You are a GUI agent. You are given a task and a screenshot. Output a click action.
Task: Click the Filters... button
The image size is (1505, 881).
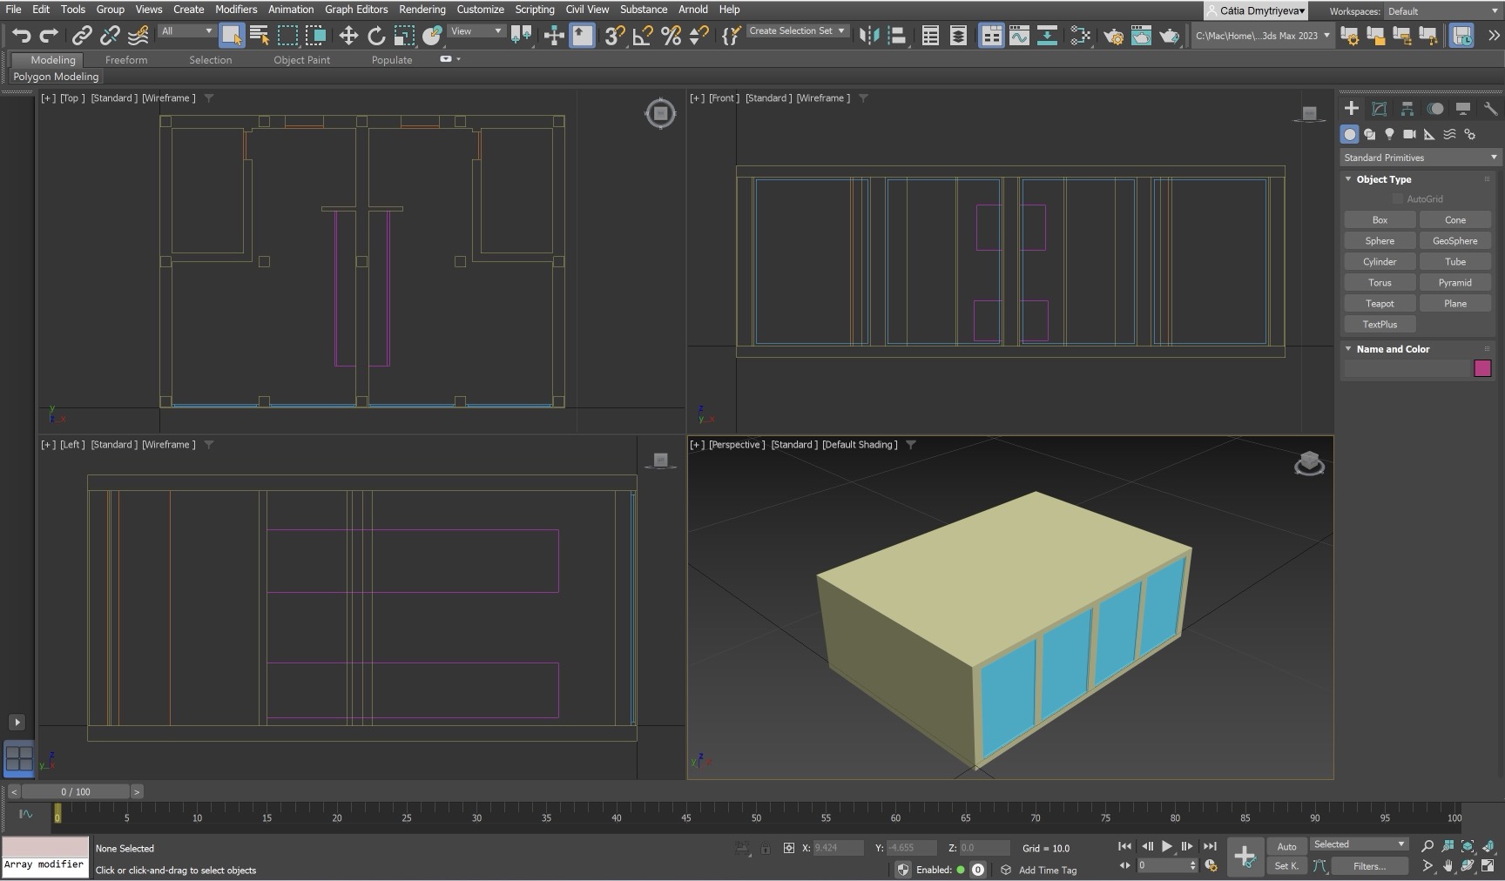(1369, 866)
